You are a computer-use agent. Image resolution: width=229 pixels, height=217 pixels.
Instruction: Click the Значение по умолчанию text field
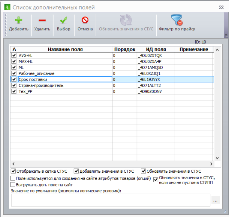pos(110,200)
